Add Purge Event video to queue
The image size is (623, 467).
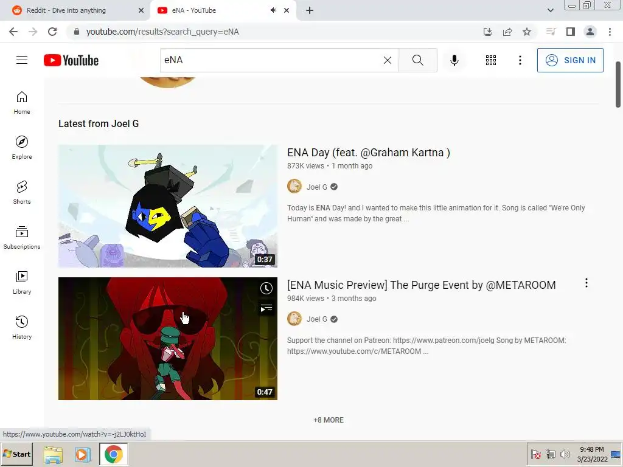tap(266, 308)
